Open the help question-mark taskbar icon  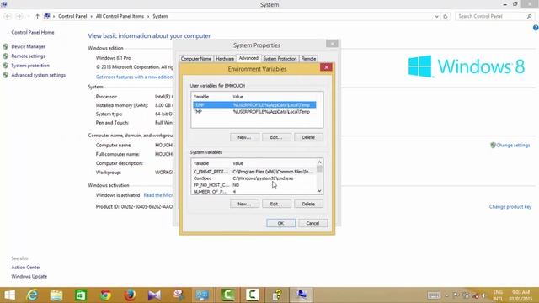click(277, 295)
